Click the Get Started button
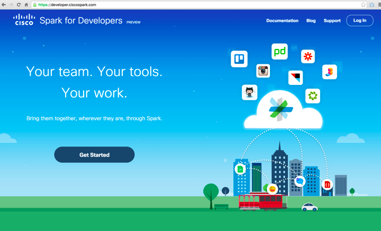Image resolution: width=381 pixels, height=231 pixels. pyautogui.click(x=94, y=155)
